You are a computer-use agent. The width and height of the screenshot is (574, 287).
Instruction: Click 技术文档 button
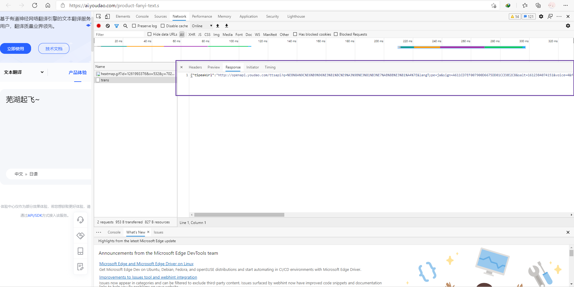tap(54, 48)
